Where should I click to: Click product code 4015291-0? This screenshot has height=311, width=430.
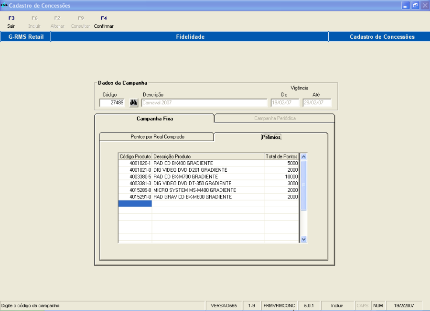pyautogui.click(x=140, y=197)
